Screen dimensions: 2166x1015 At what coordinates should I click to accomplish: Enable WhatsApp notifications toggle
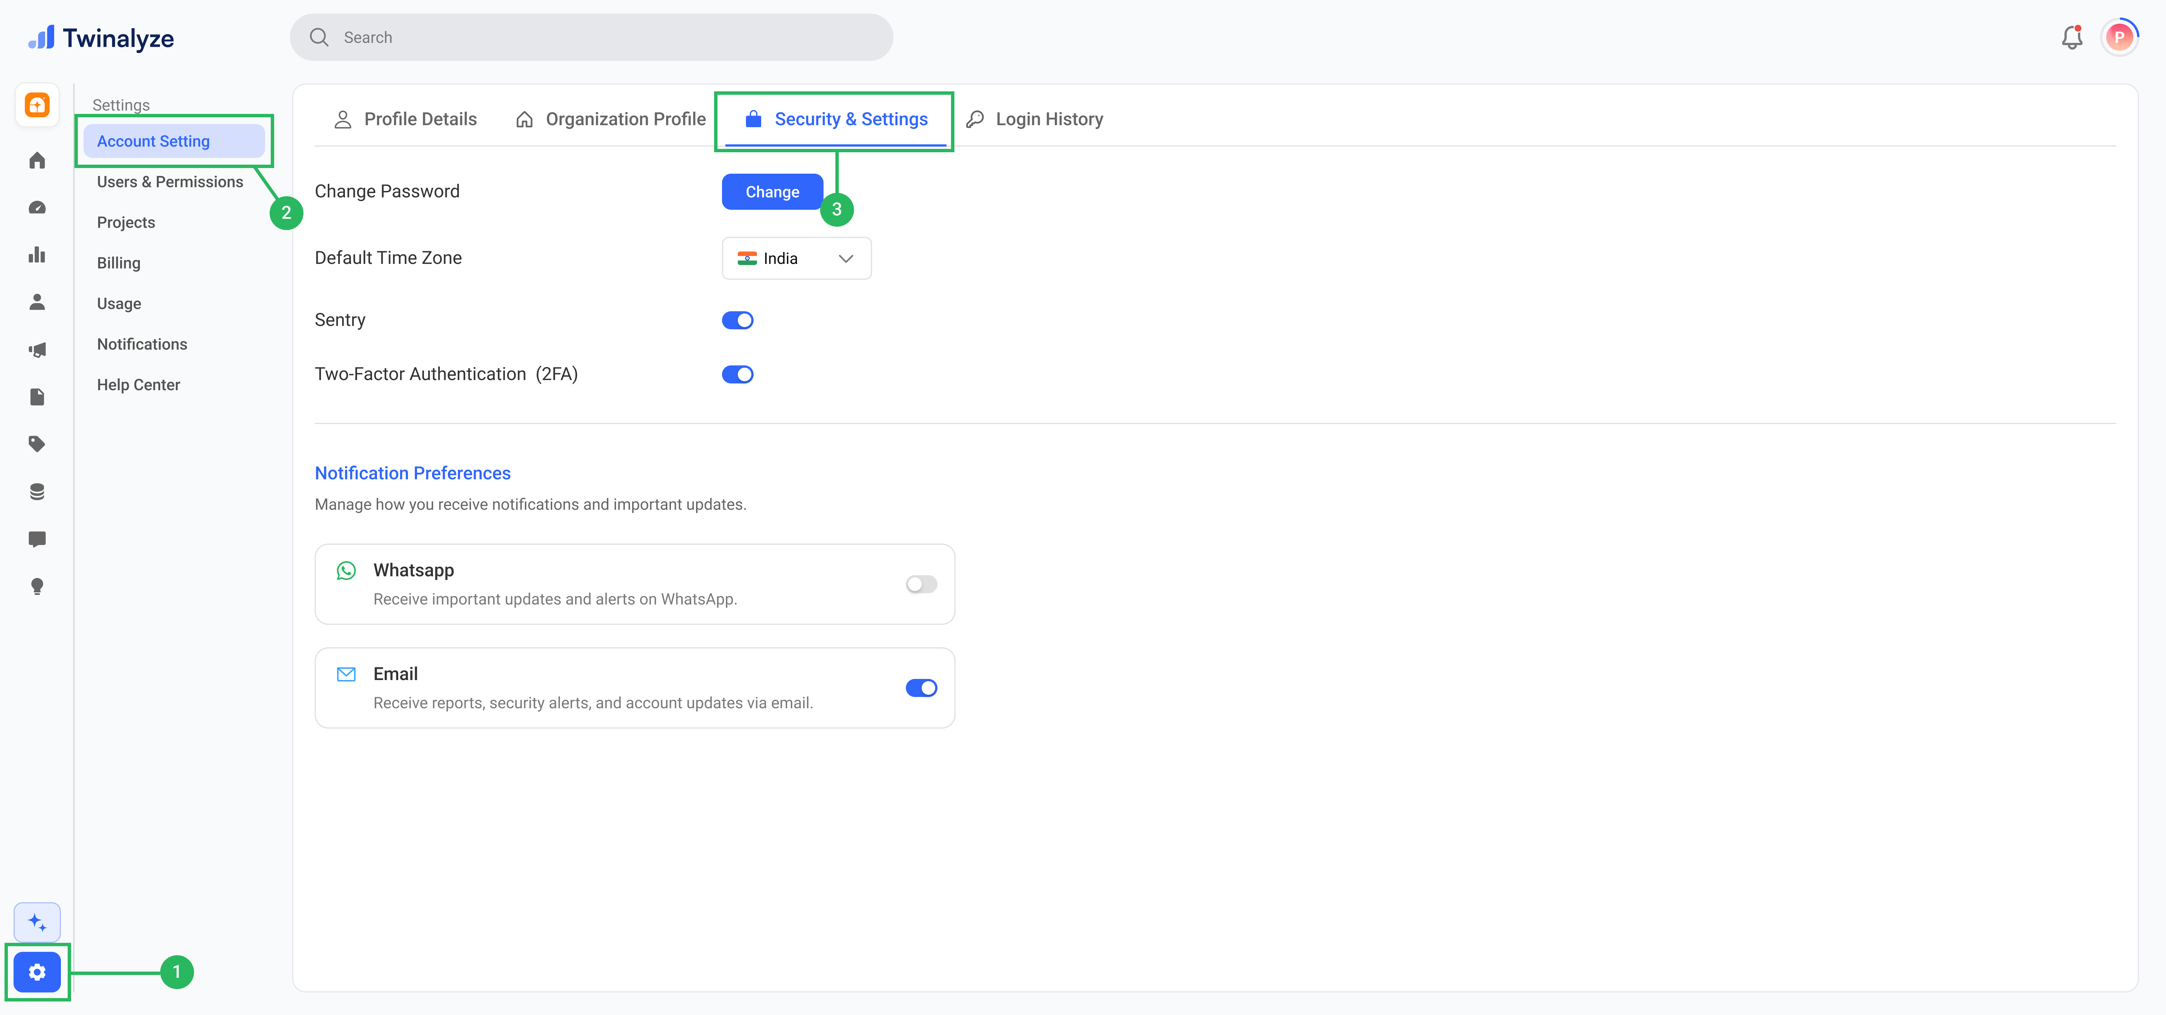click(x=922, y=584)
